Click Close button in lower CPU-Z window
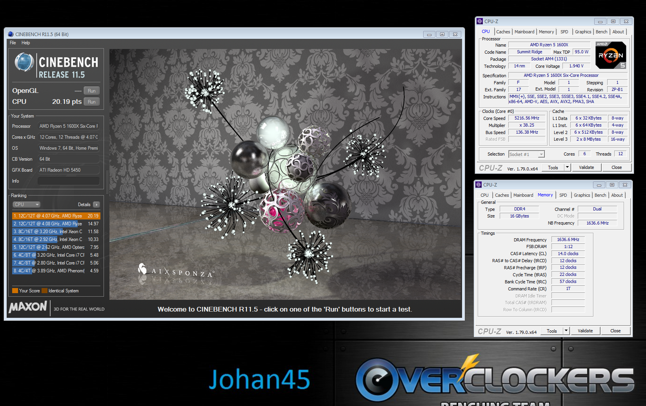 615,331
